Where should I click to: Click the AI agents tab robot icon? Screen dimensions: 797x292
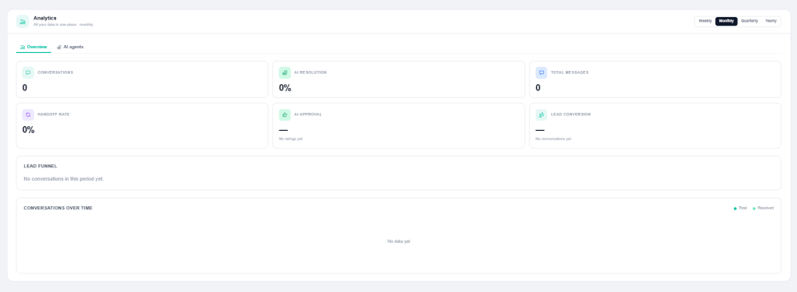coord(59,47)
